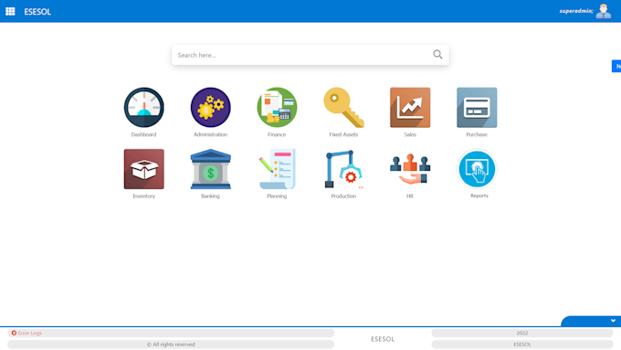The image size is (621, 350).
Task: Click the center footer ESESOL label
Action: coord(383,339)
